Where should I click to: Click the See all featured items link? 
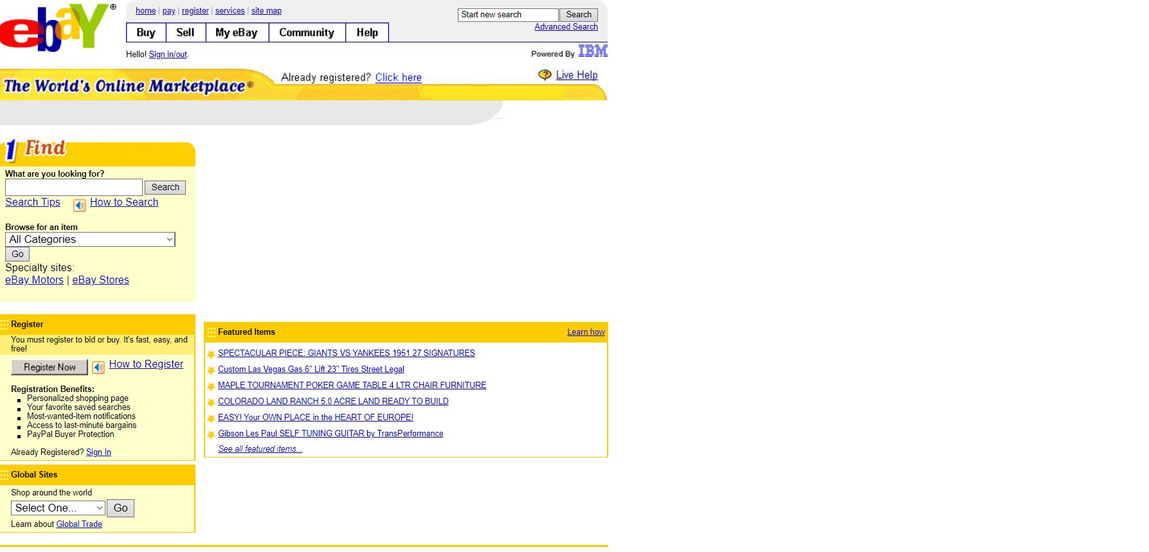(260, 449)
